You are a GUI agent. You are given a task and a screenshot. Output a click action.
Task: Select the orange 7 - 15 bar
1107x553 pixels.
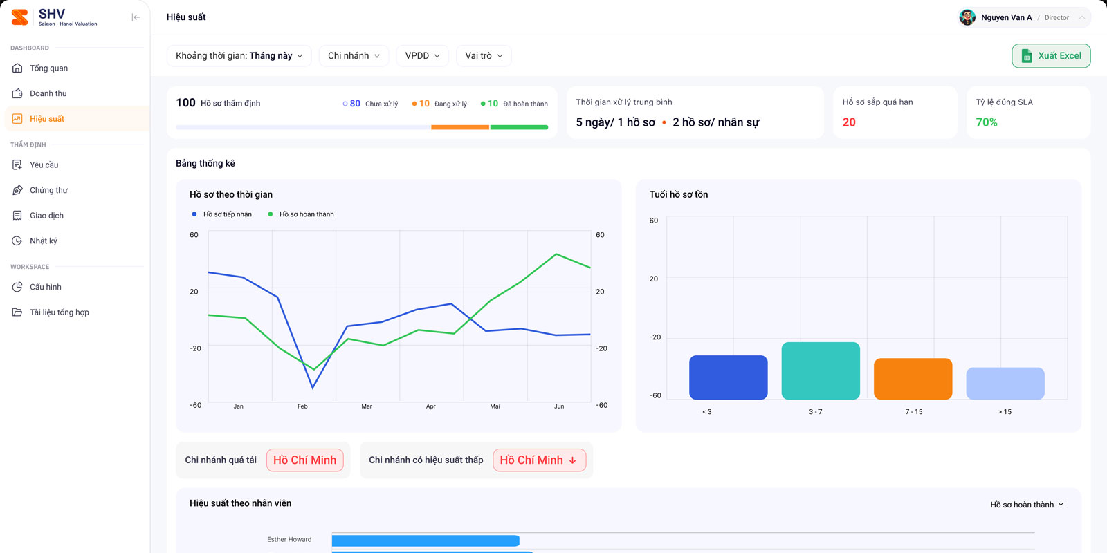pyautogui.click(x=913, y=379)
